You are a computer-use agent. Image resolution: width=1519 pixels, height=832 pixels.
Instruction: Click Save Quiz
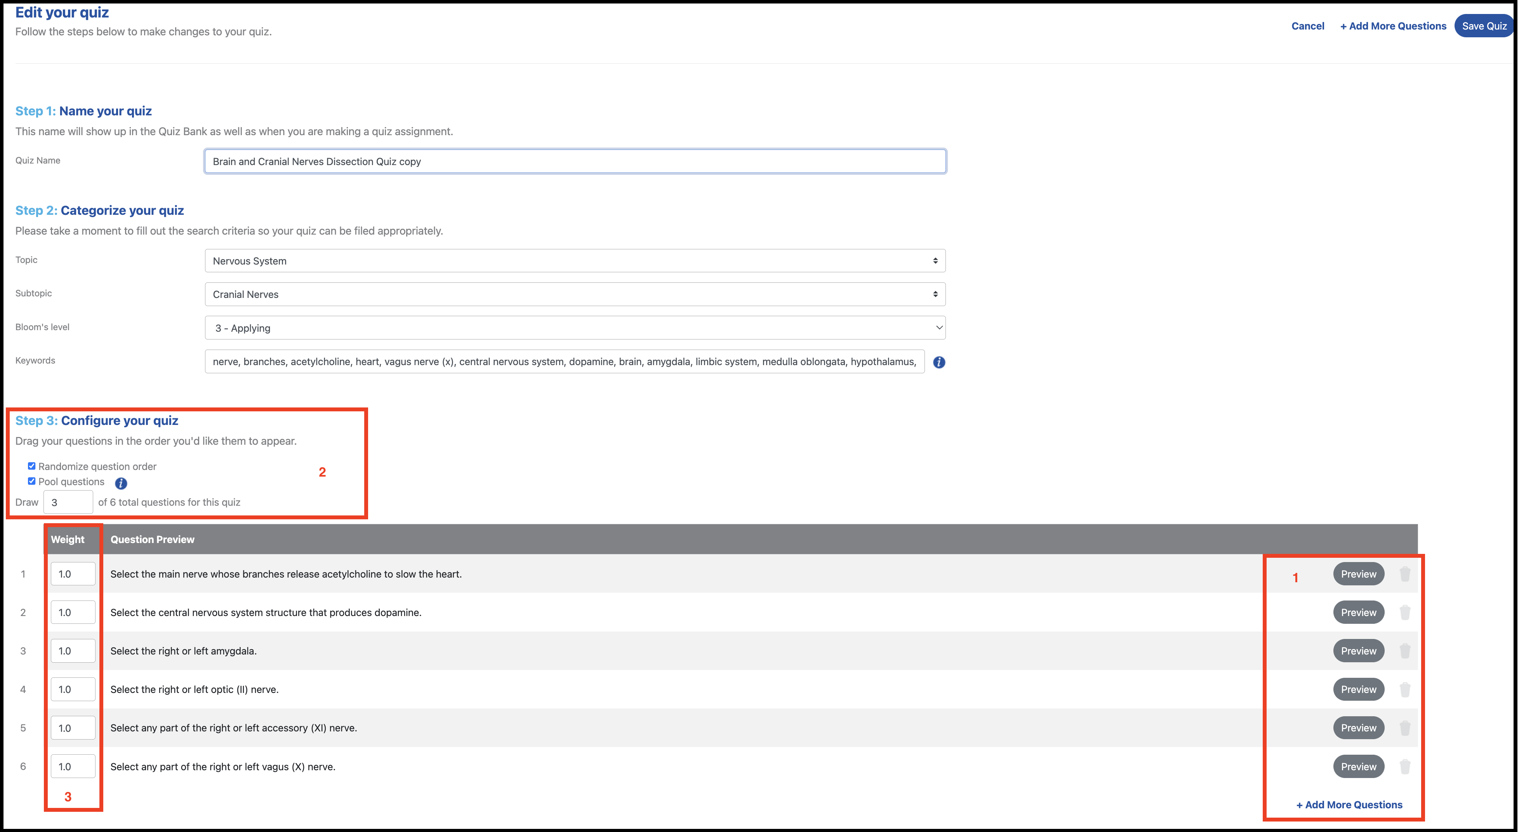coord(1484,25)
